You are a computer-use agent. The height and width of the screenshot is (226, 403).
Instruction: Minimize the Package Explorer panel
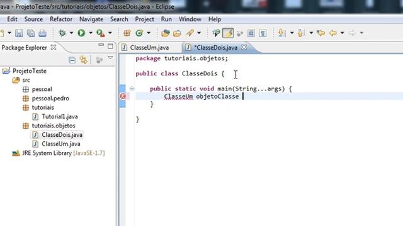click(x=101, y=45)
